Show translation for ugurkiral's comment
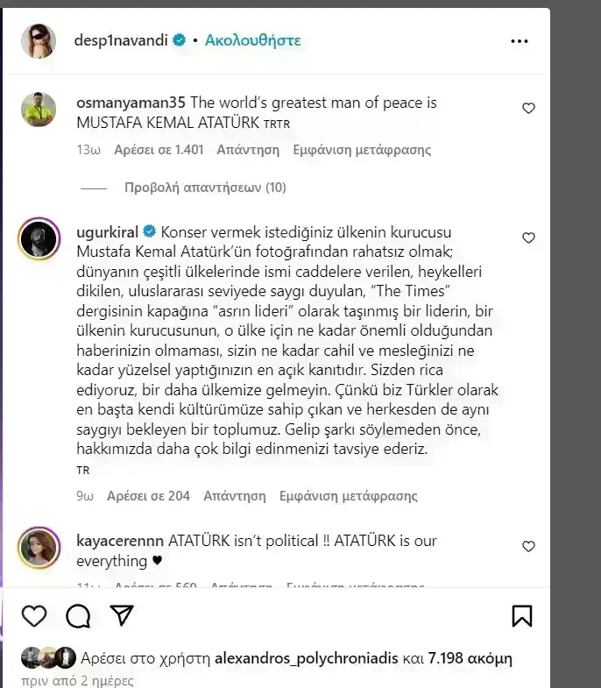Image resolution: width=601 pixels, height=688 pixels. [x=349, y=496]
